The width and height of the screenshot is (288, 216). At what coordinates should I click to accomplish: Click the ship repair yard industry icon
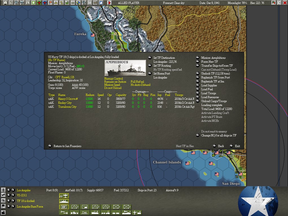126,213
